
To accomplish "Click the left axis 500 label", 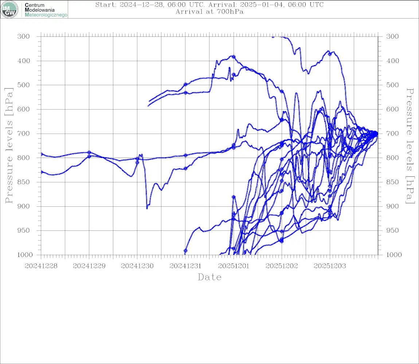I will 24,85.
